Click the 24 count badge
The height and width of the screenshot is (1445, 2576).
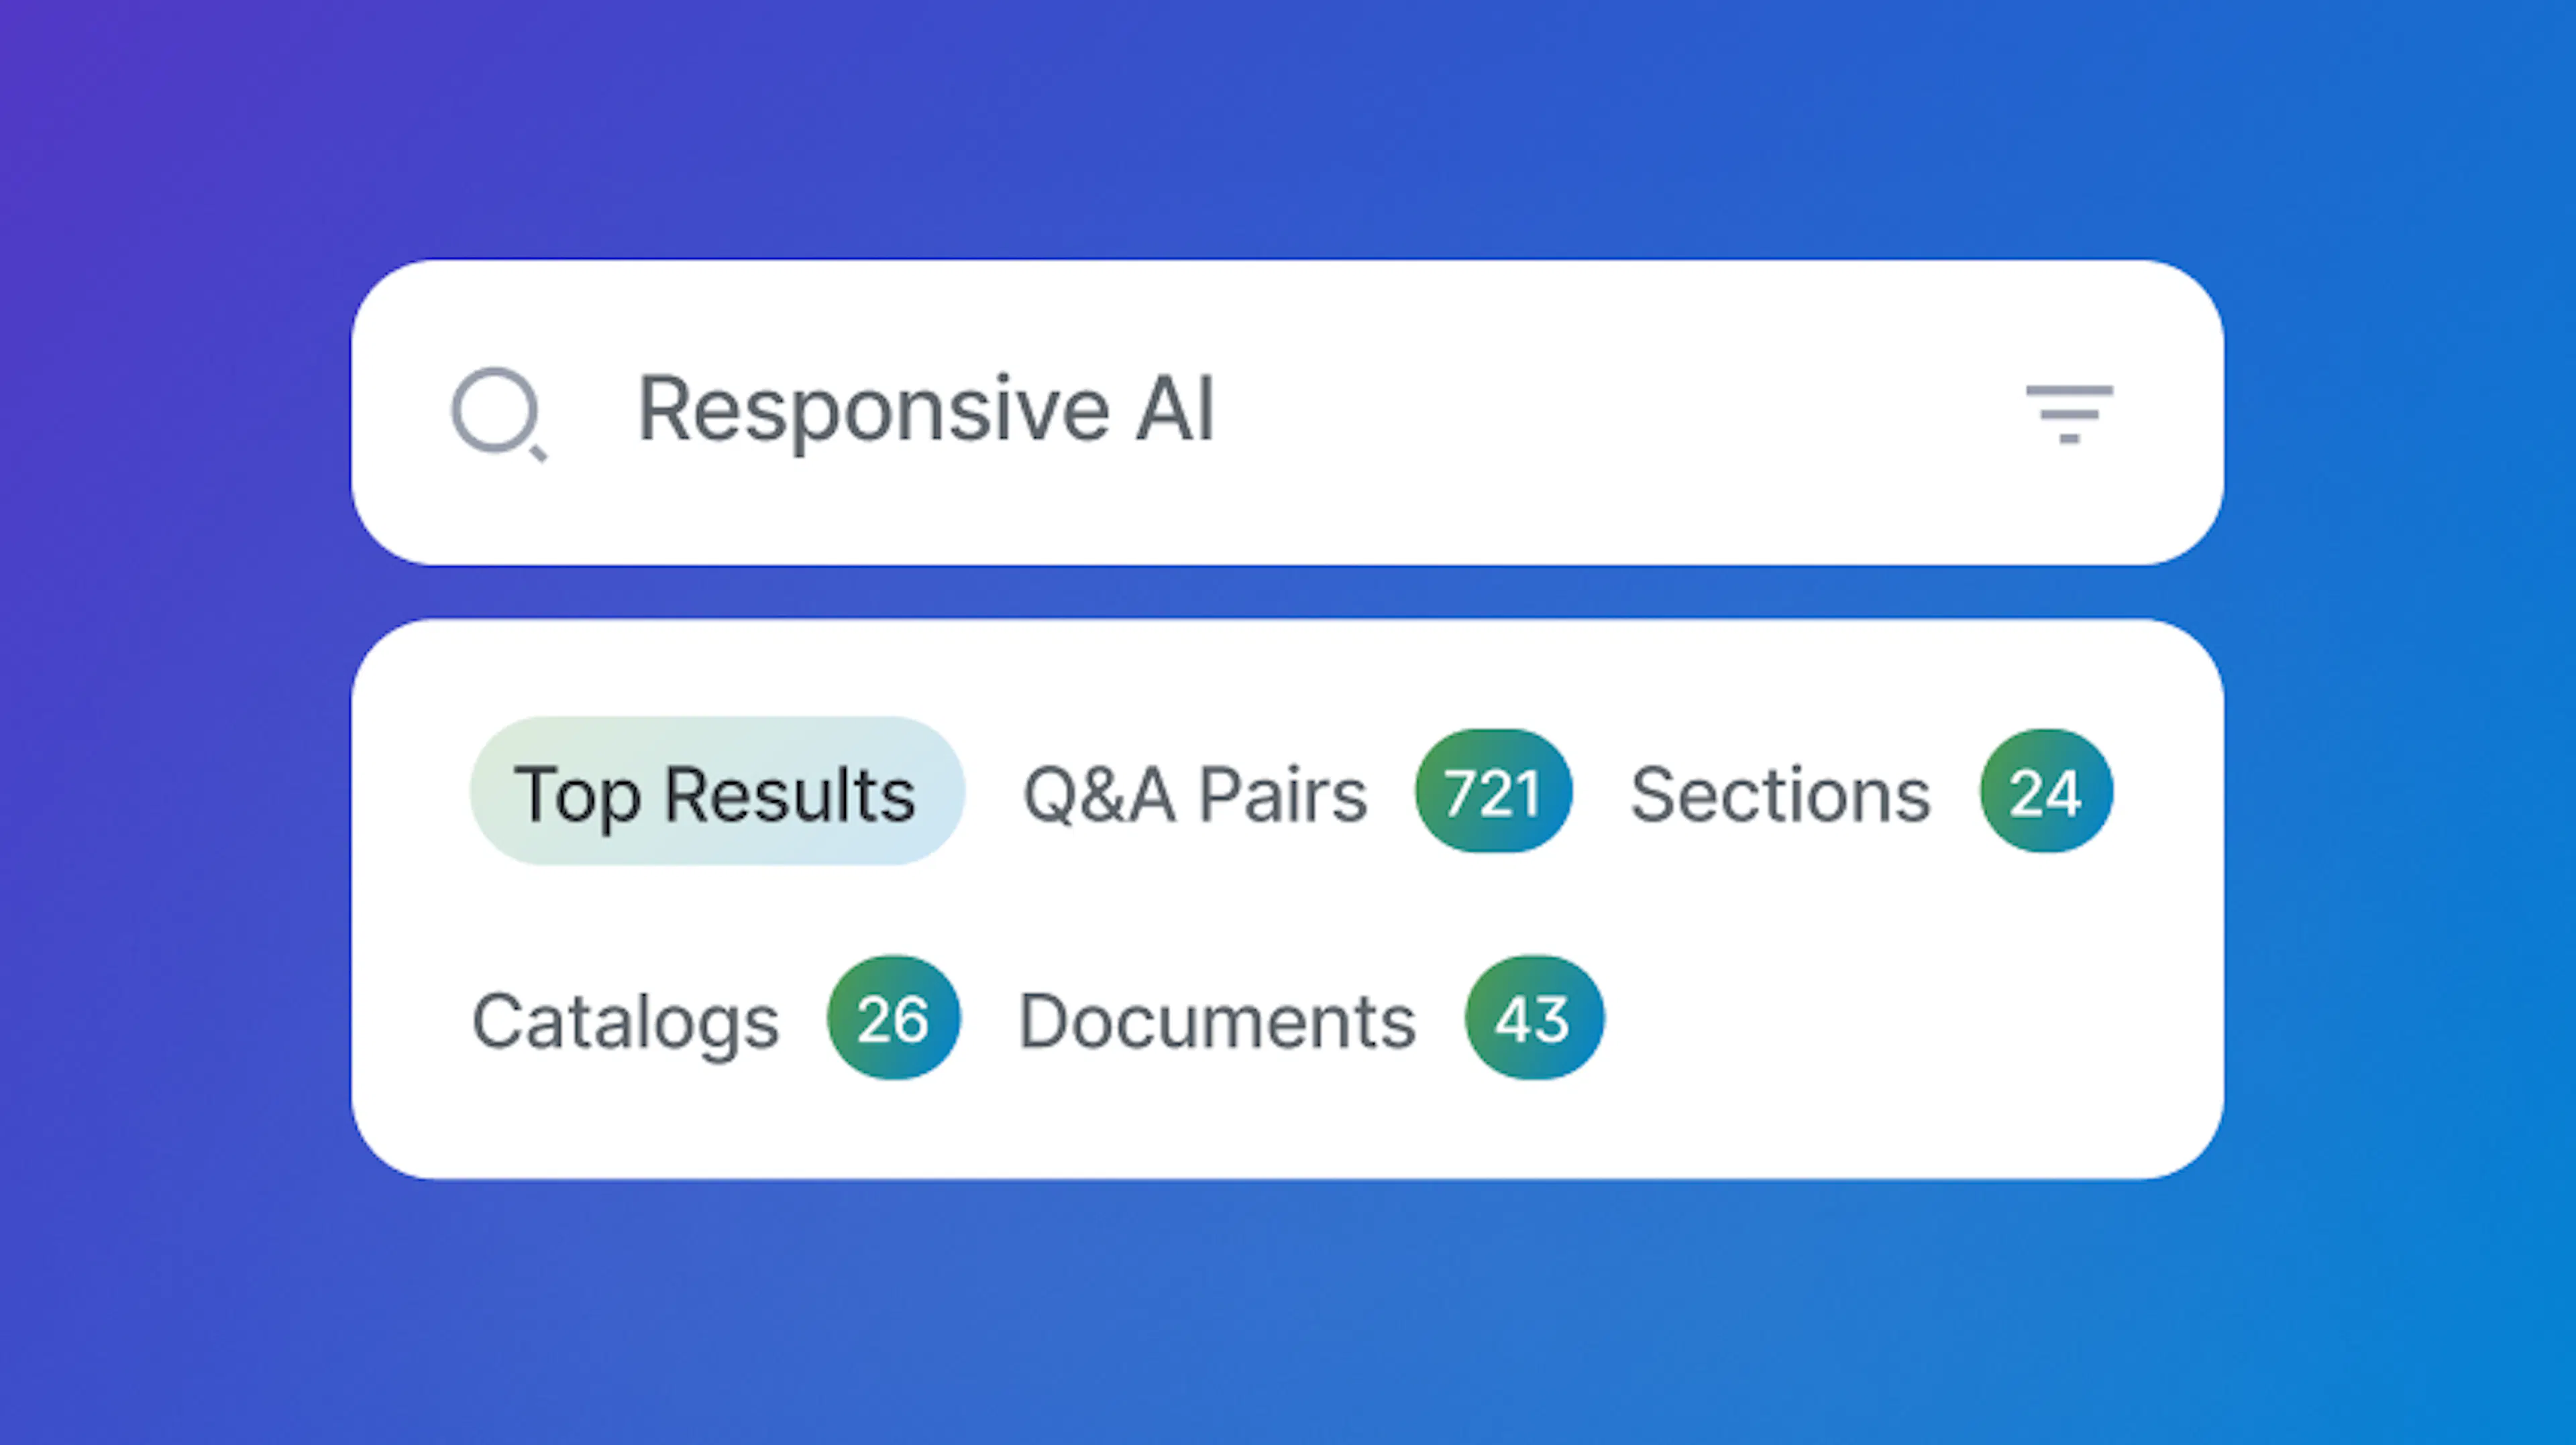2045,791
